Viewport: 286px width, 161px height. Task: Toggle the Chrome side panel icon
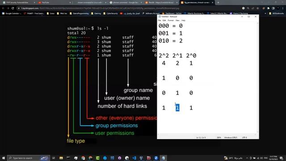273,8
